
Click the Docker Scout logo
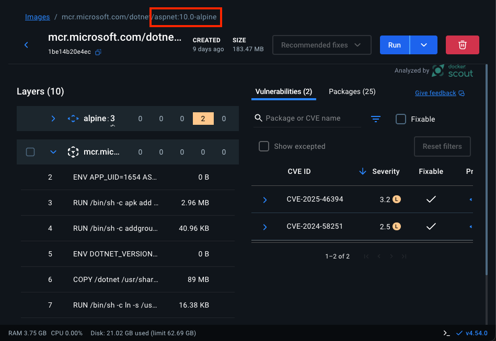453,71
